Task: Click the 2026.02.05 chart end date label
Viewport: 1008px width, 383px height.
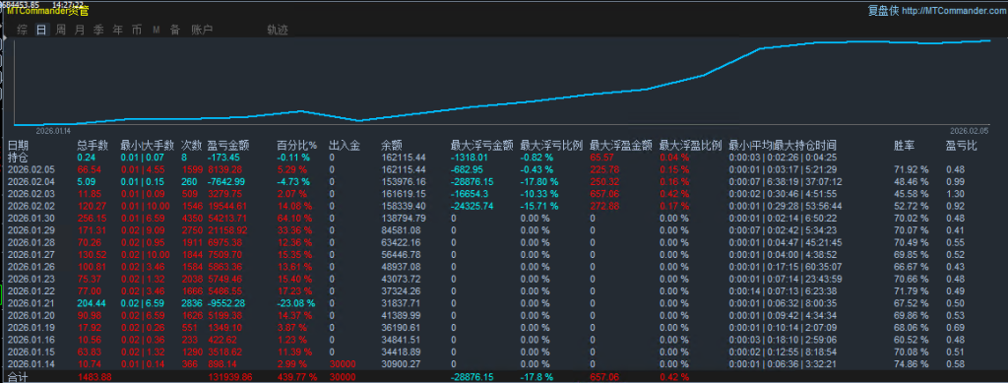Action: click(x=969, y=130)
